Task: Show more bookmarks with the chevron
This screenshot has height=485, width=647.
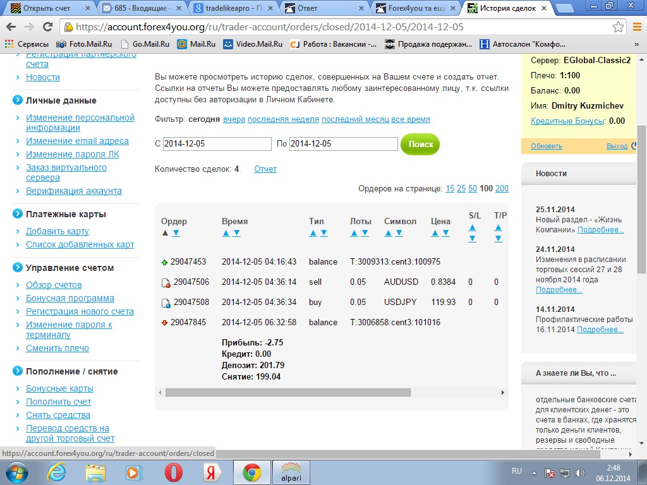Action: (x=636, y=44)
